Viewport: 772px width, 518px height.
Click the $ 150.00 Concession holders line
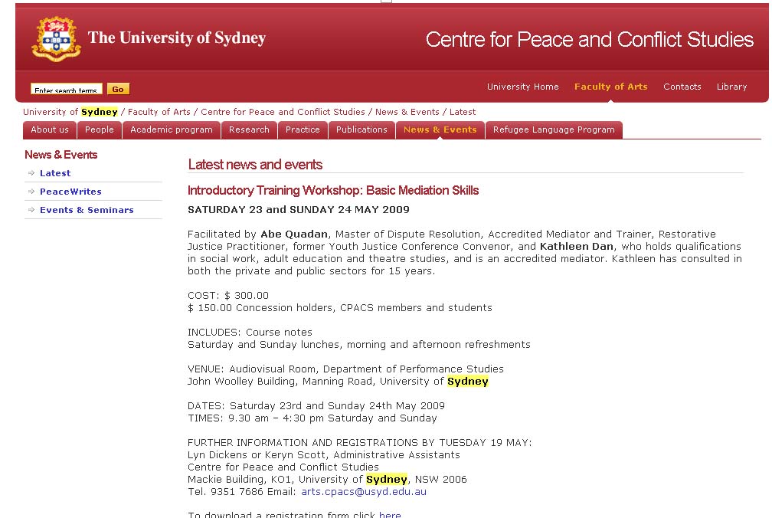pos(340,308)
